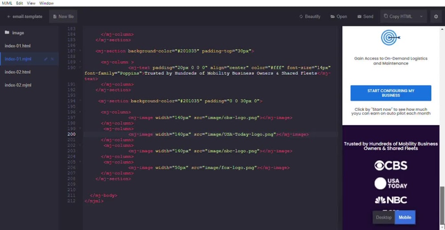Click the blue target icon in preview
Image resolution: width=445 pixels, height=230 pixels.
coord(391,37)
